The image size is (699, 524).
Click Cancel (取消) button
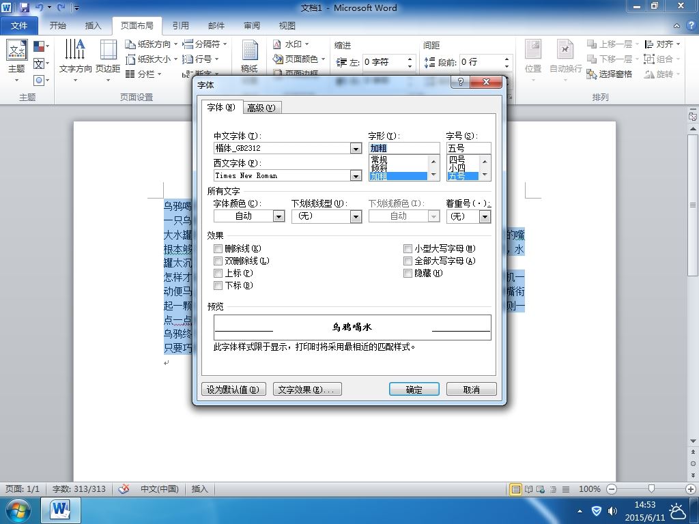471,390
